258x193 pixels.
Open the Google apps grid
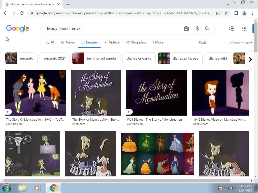pos(244,29)
